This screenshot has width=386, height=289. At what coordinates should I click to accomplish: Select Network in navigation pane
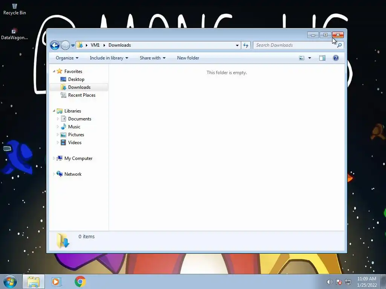tap(73, 174)
